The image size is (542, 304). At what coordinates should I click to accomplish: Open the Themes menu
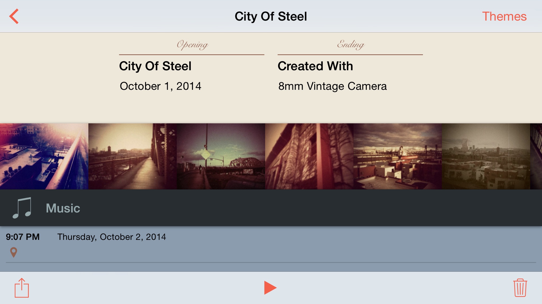pos(504,16)
